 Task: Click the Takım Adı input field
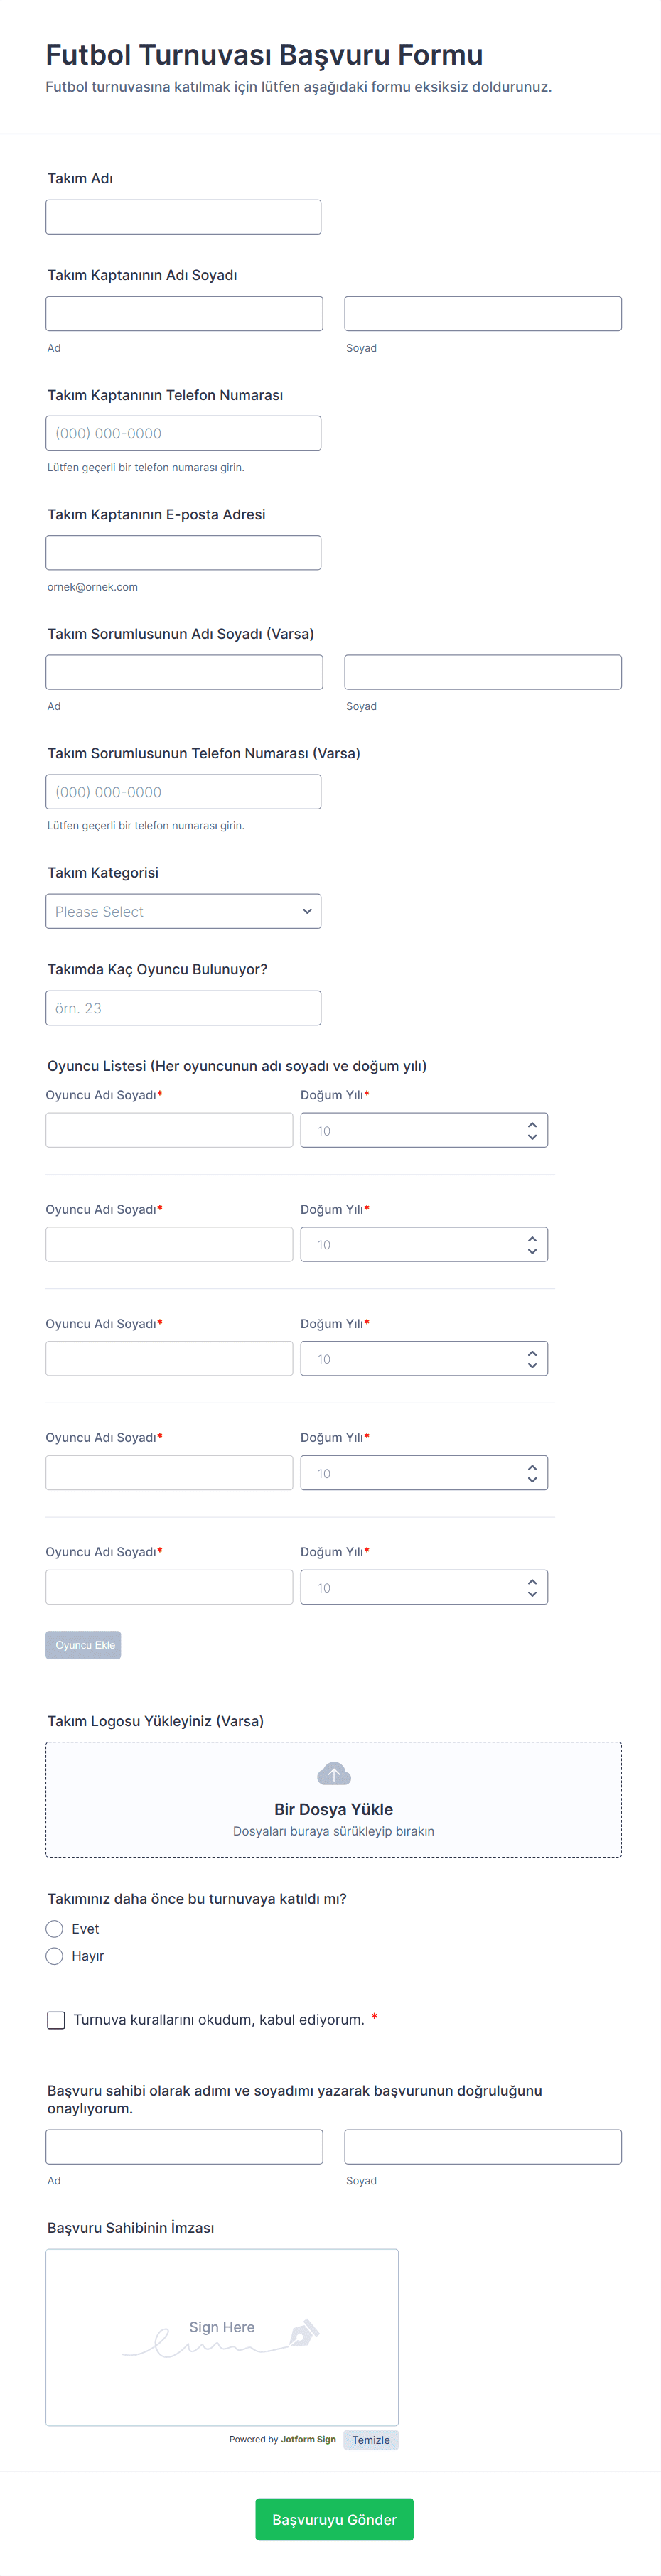(183, 217)
